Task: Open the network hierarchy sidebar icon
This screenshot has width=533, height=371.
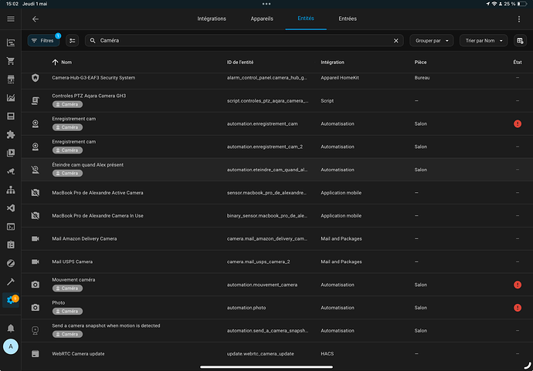Action: 11,190
